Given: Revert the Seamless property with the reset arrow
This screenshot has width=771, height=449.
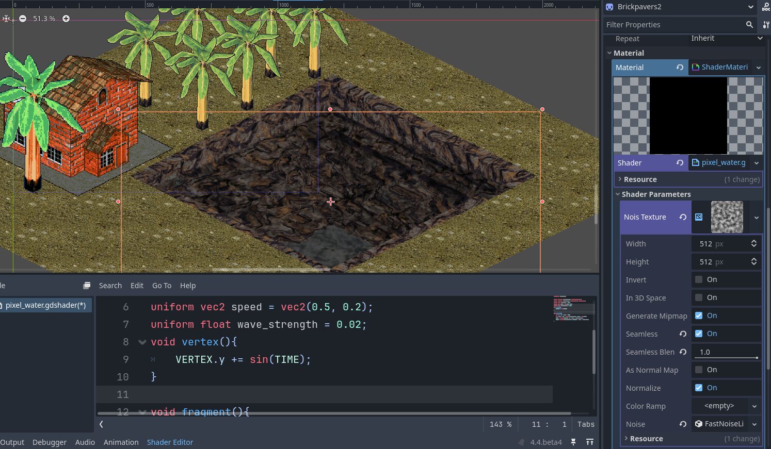Looking at the screenshot, I should 683,334.
